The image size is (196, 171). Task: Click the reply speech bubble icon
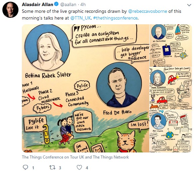click(x=25, y=167)
